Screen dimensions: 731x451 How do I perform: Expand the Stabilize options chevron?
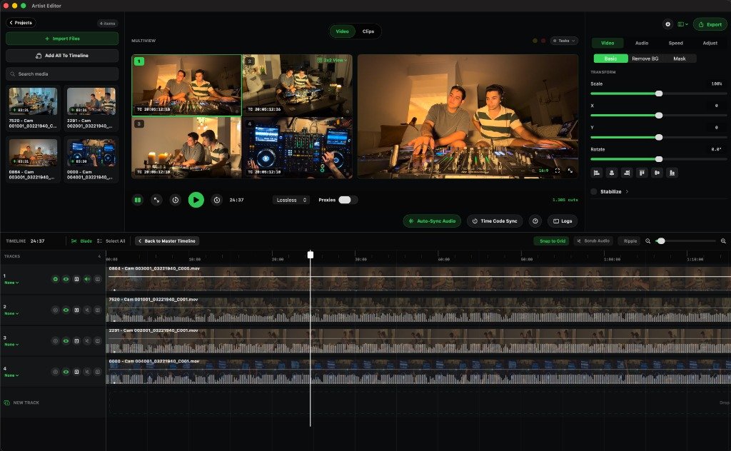pos(627,191)
